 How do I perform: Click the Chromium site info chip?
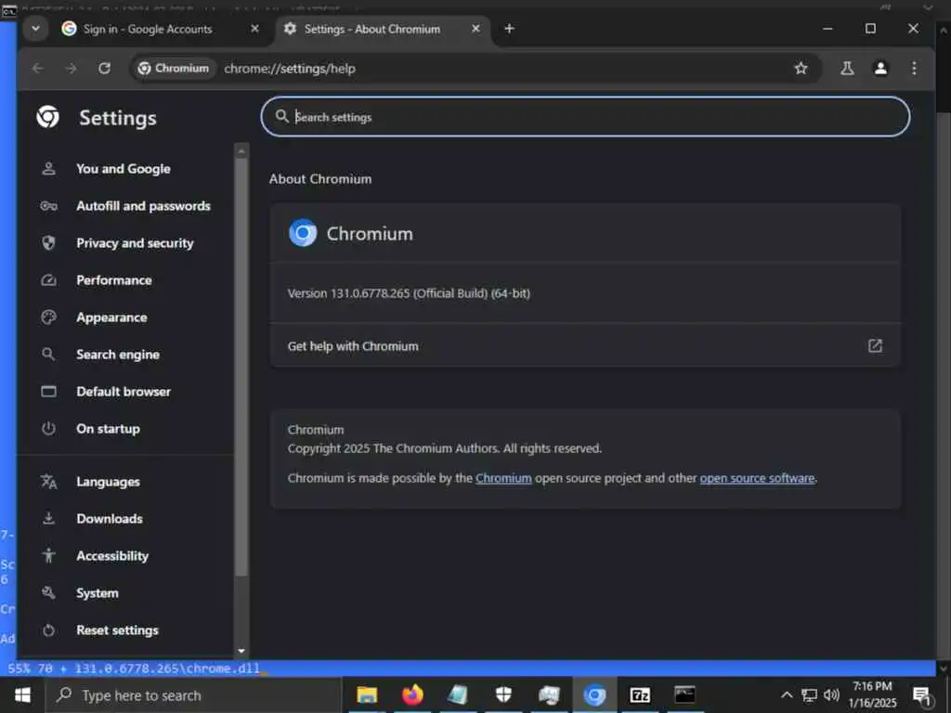(174, 68)
